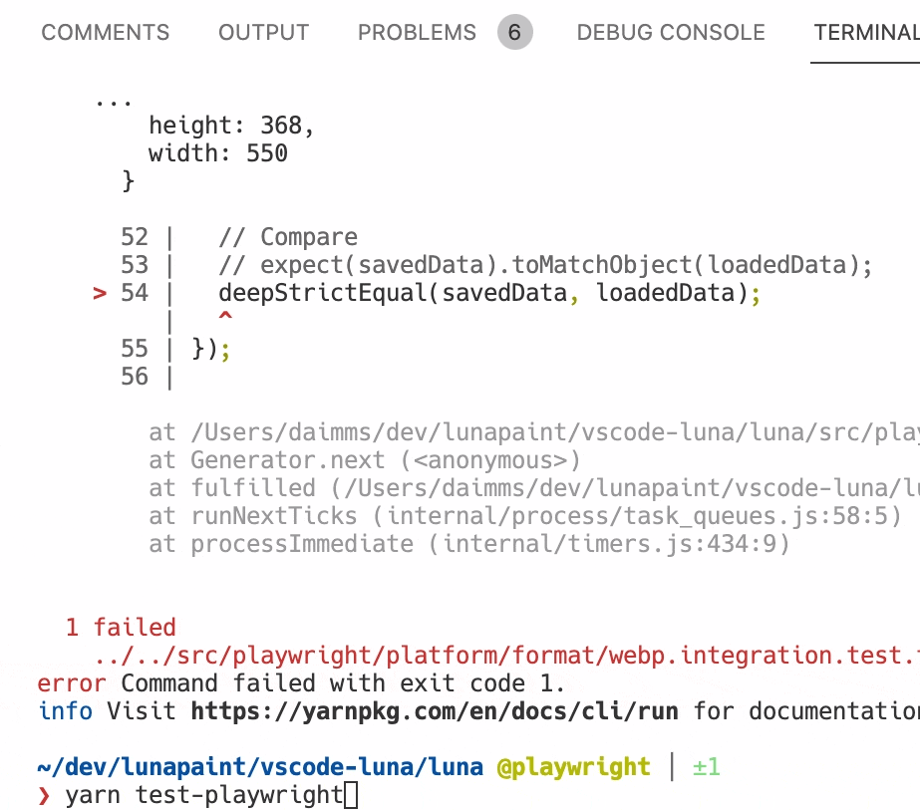
Task: Select the 'info' label in terminal output
Action: click(x=60, y=711)
